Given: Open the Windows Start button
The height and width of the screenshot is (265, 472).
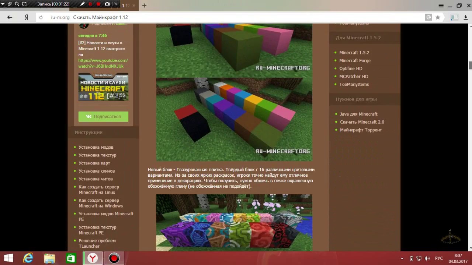Looking at the screenshot, I should coord(8,258).
